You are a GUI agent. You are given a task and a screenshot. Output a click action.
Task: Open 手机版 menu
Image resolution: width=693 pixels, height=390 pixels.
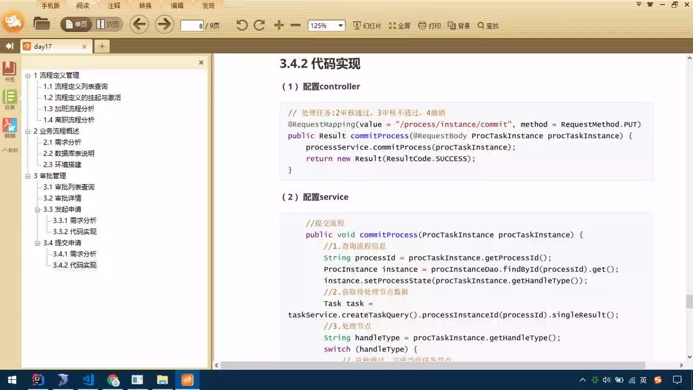51,6
